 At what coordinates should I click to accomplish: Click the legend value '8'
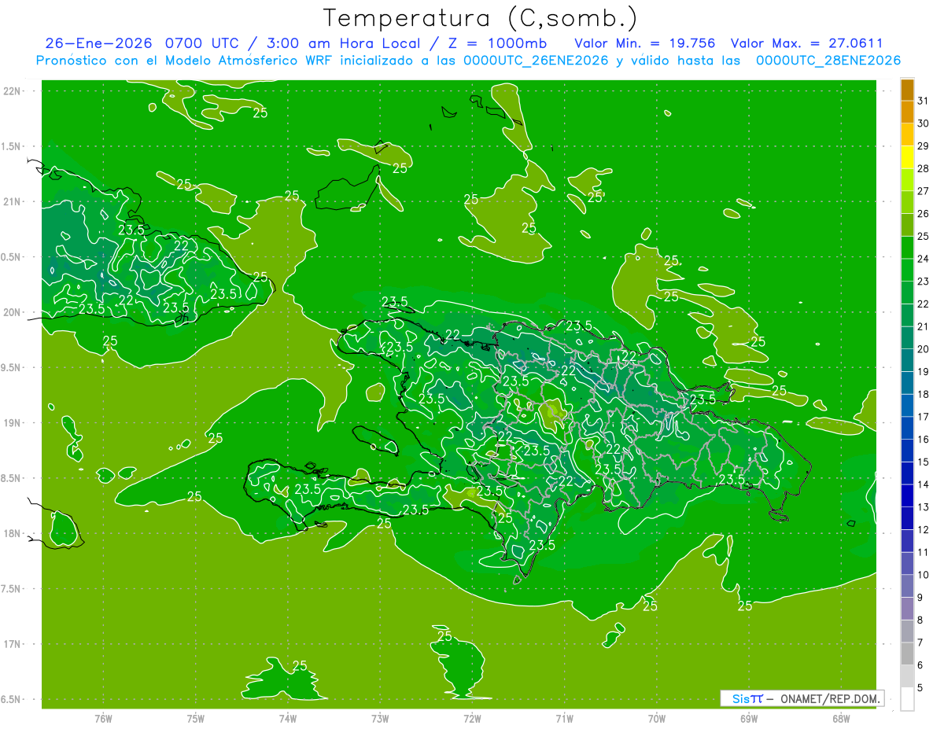coord(920,620)
